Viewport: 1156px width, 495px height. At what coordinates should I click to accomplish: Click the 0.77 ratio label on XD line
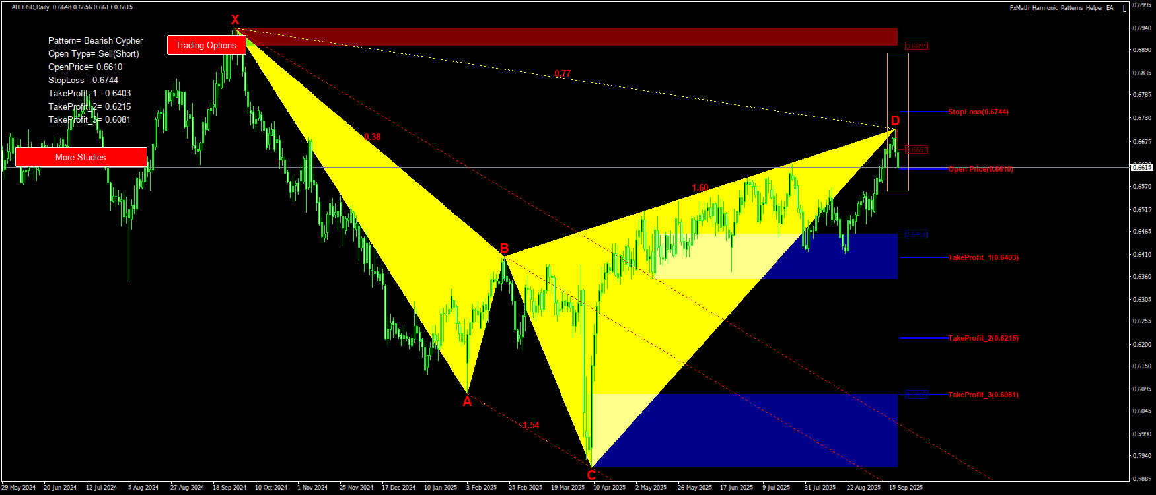562,73
